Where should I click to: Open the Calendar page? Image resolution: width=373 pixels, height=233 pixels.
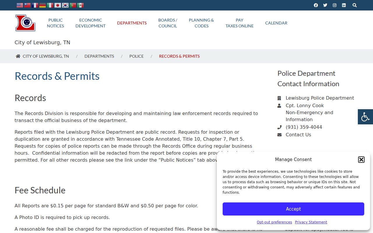(276, 23)
